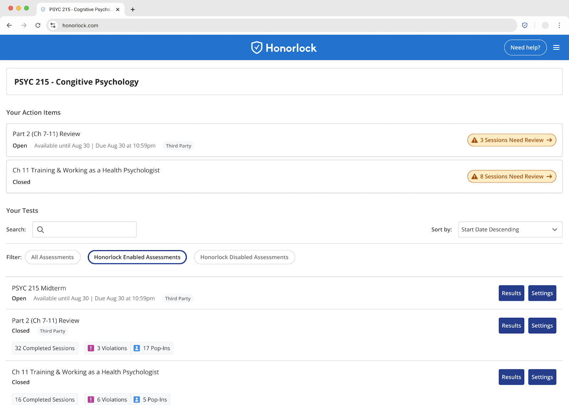This screenshot has height=405, width=569.
Task: Open Chrome three-dot menu
Action: tap(559, 25)
